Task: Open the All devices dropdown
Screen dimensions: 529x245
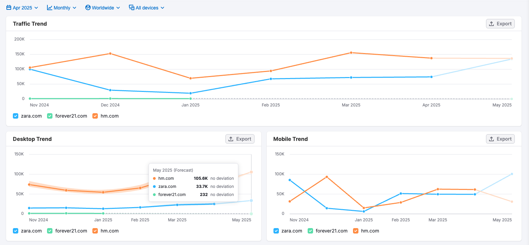Action: pos(147,7)
